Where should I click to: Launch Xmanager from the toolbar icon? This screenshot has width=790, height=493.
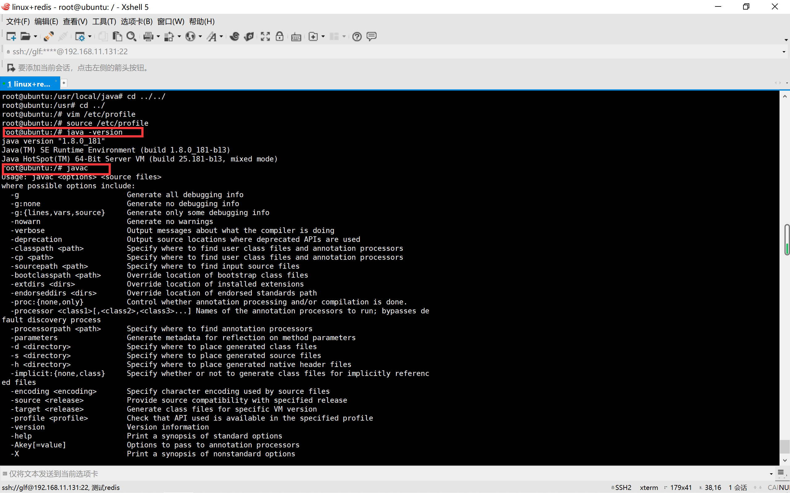249,37
